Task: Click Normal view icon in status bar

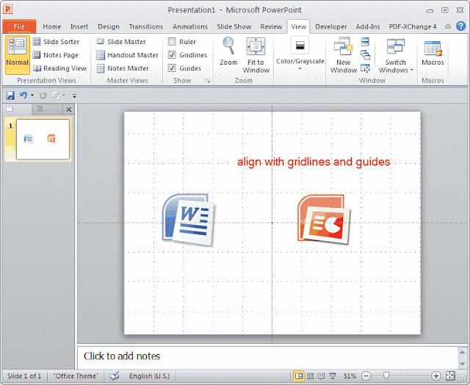Action: [x=299, y=375]
